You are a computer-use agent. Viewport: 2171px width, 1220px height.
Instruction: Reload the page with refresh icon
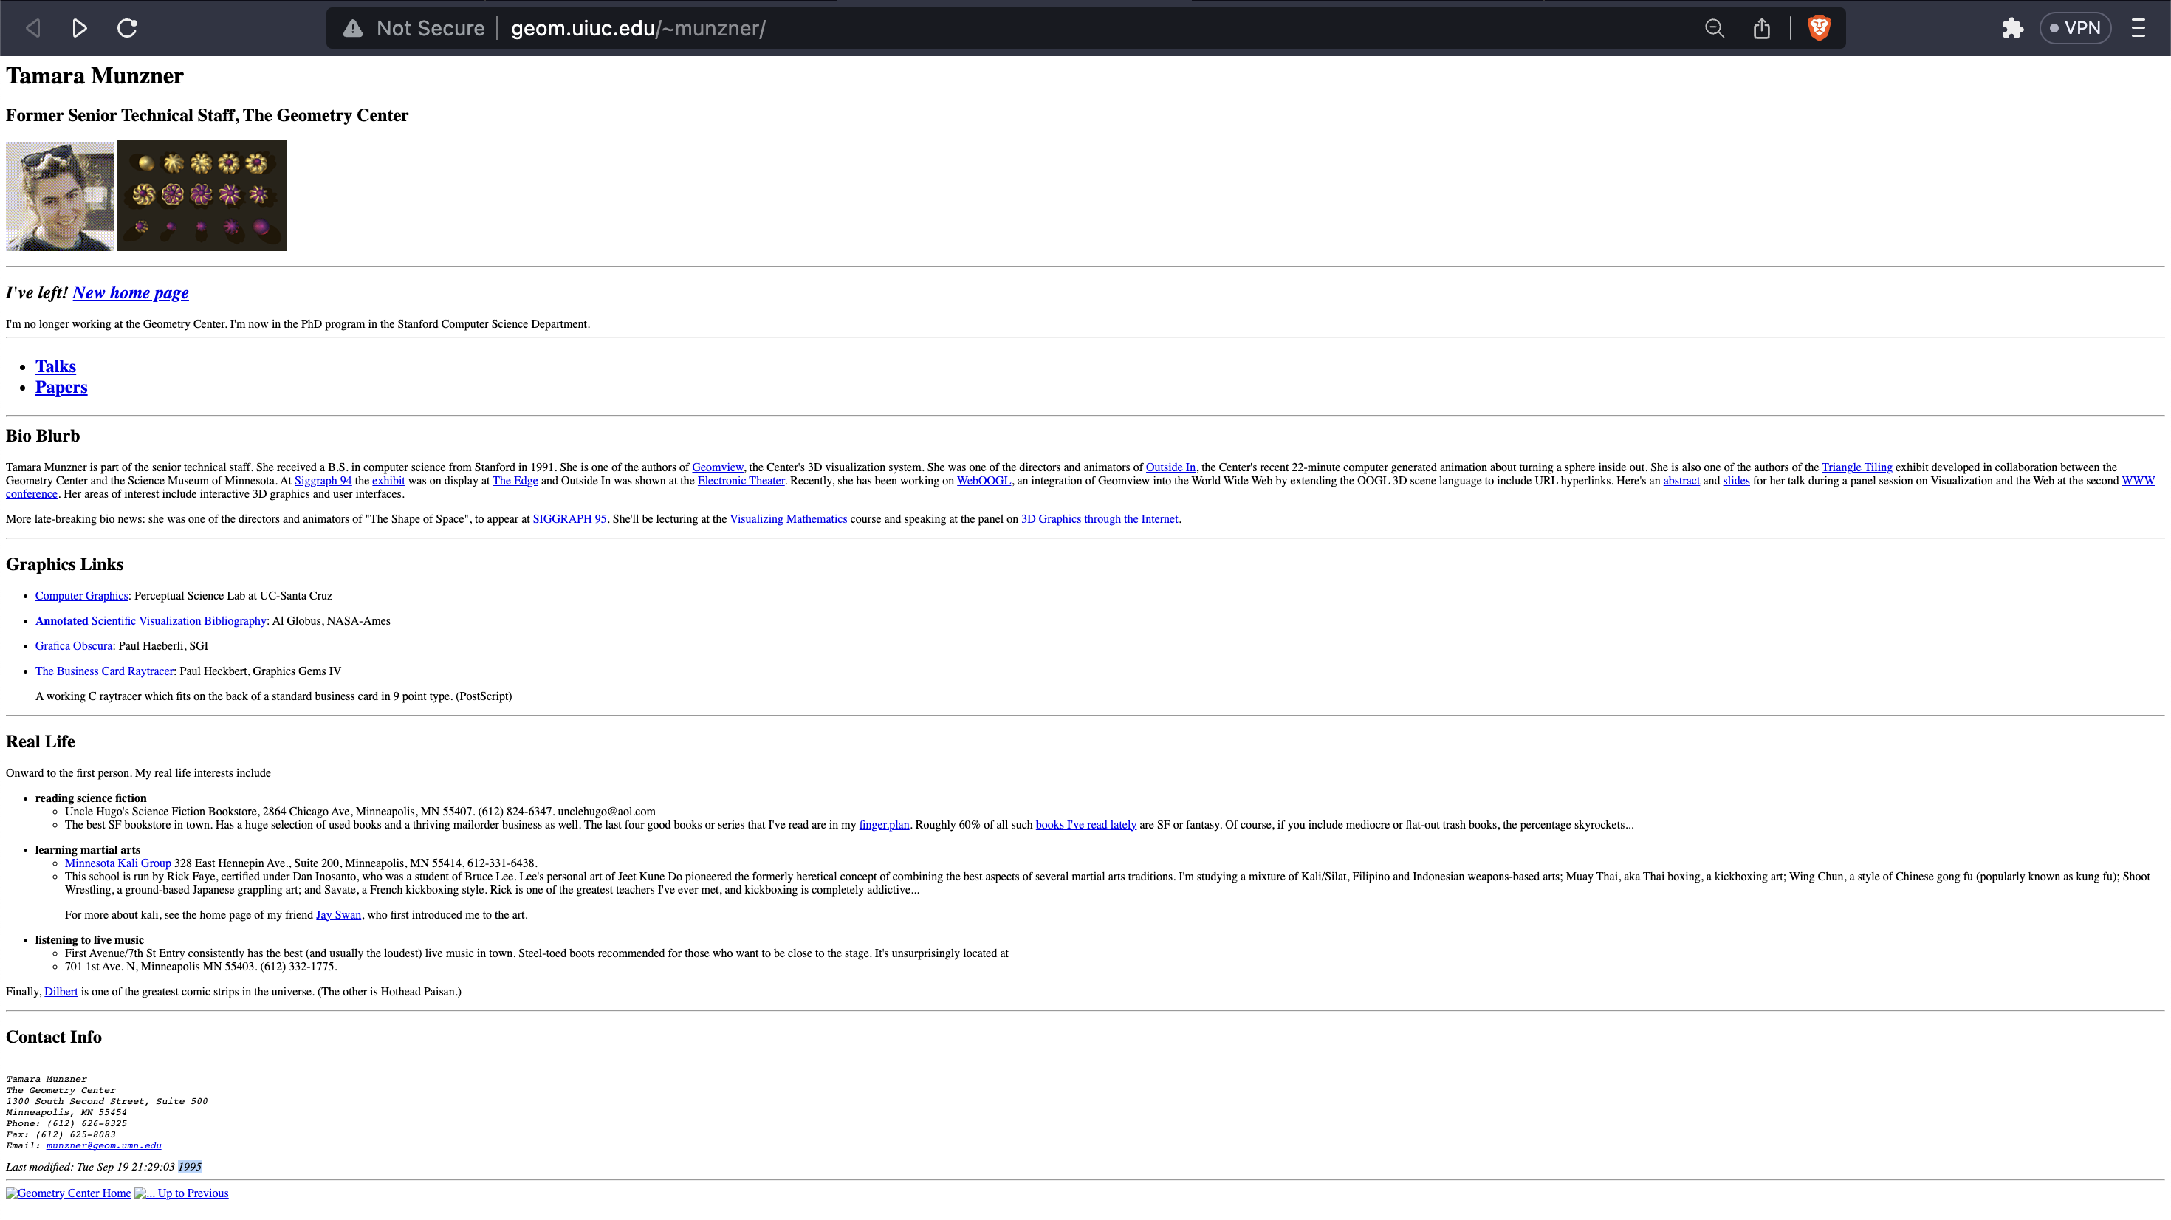tap(127, 28)
